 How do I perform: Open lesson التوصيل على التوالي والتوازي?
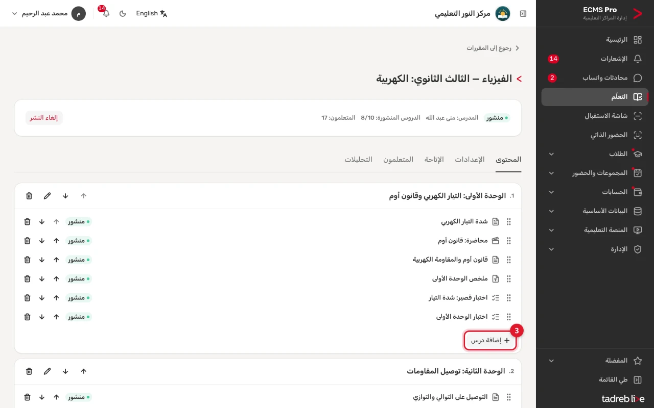[450, 397]
